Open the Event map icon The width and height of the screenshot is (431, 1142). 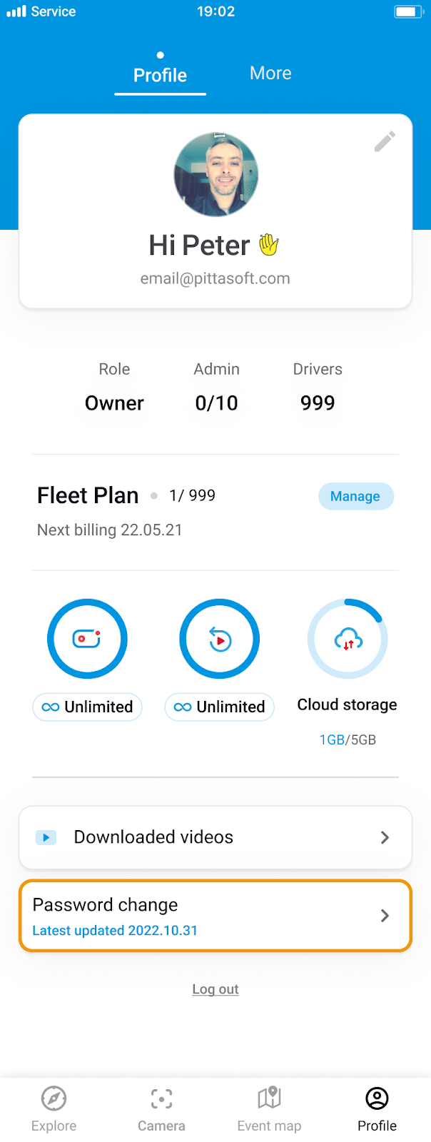(269, 1098)
